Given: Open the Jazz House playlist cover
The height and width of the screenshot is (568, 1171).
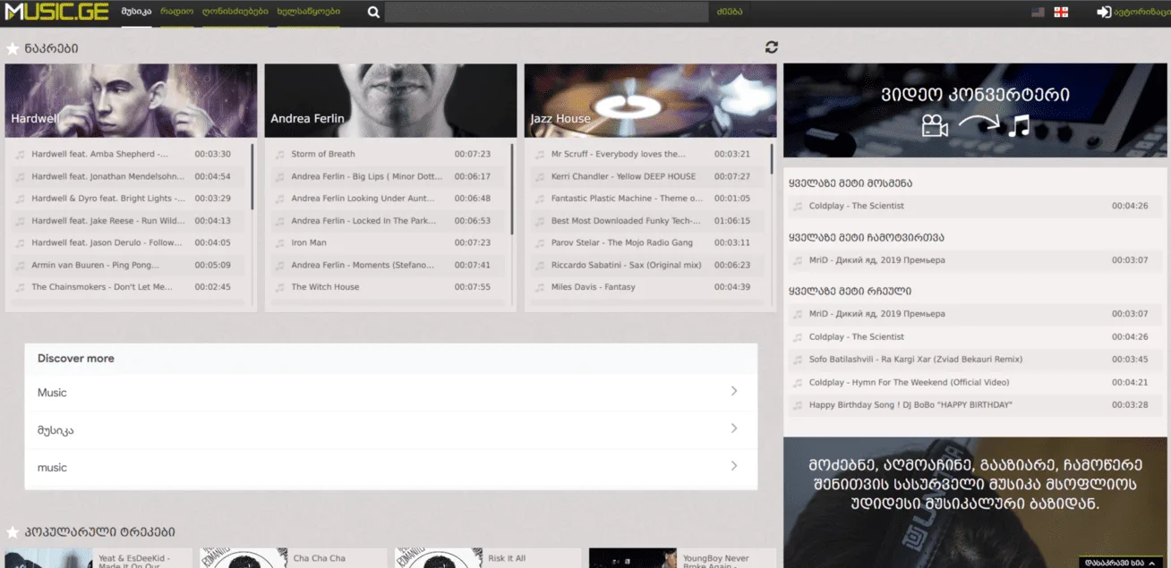Looking at the screenshot, I should coord(650,100).
